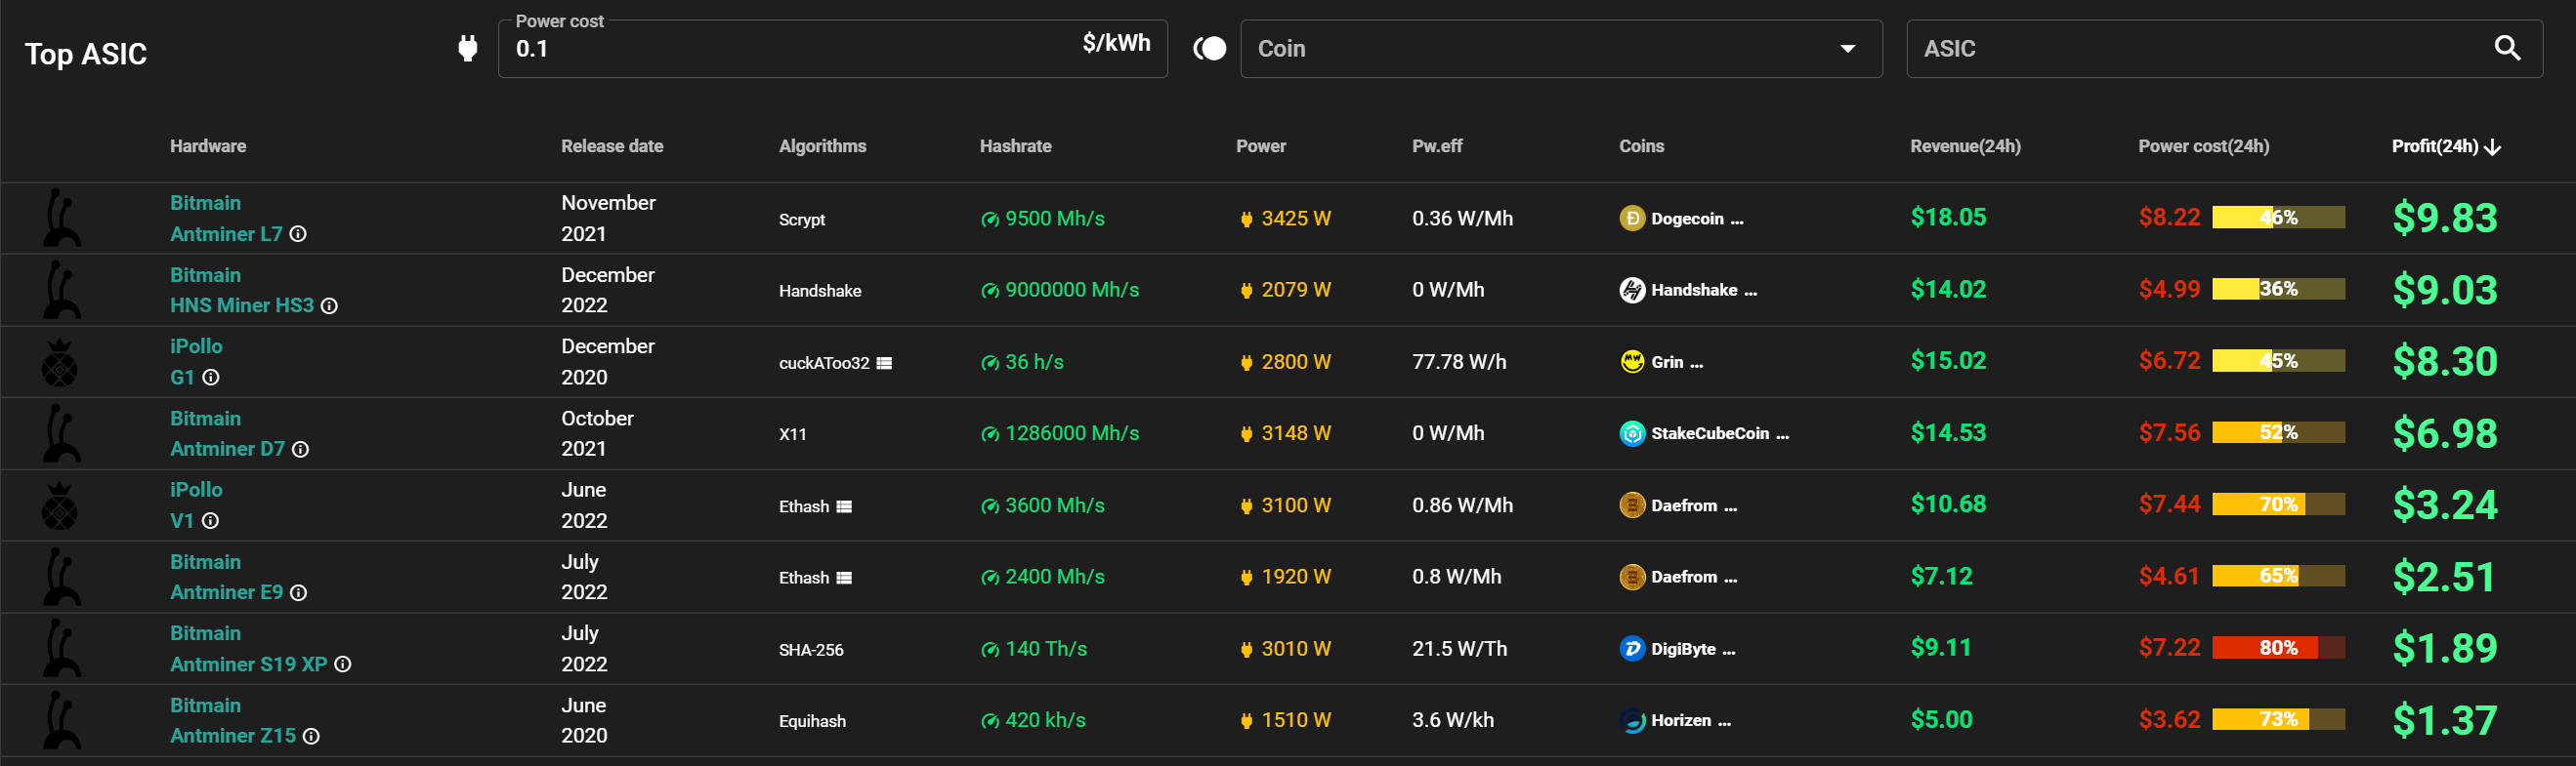Select the $18.05 revenue value

[x=1948, y=218]
